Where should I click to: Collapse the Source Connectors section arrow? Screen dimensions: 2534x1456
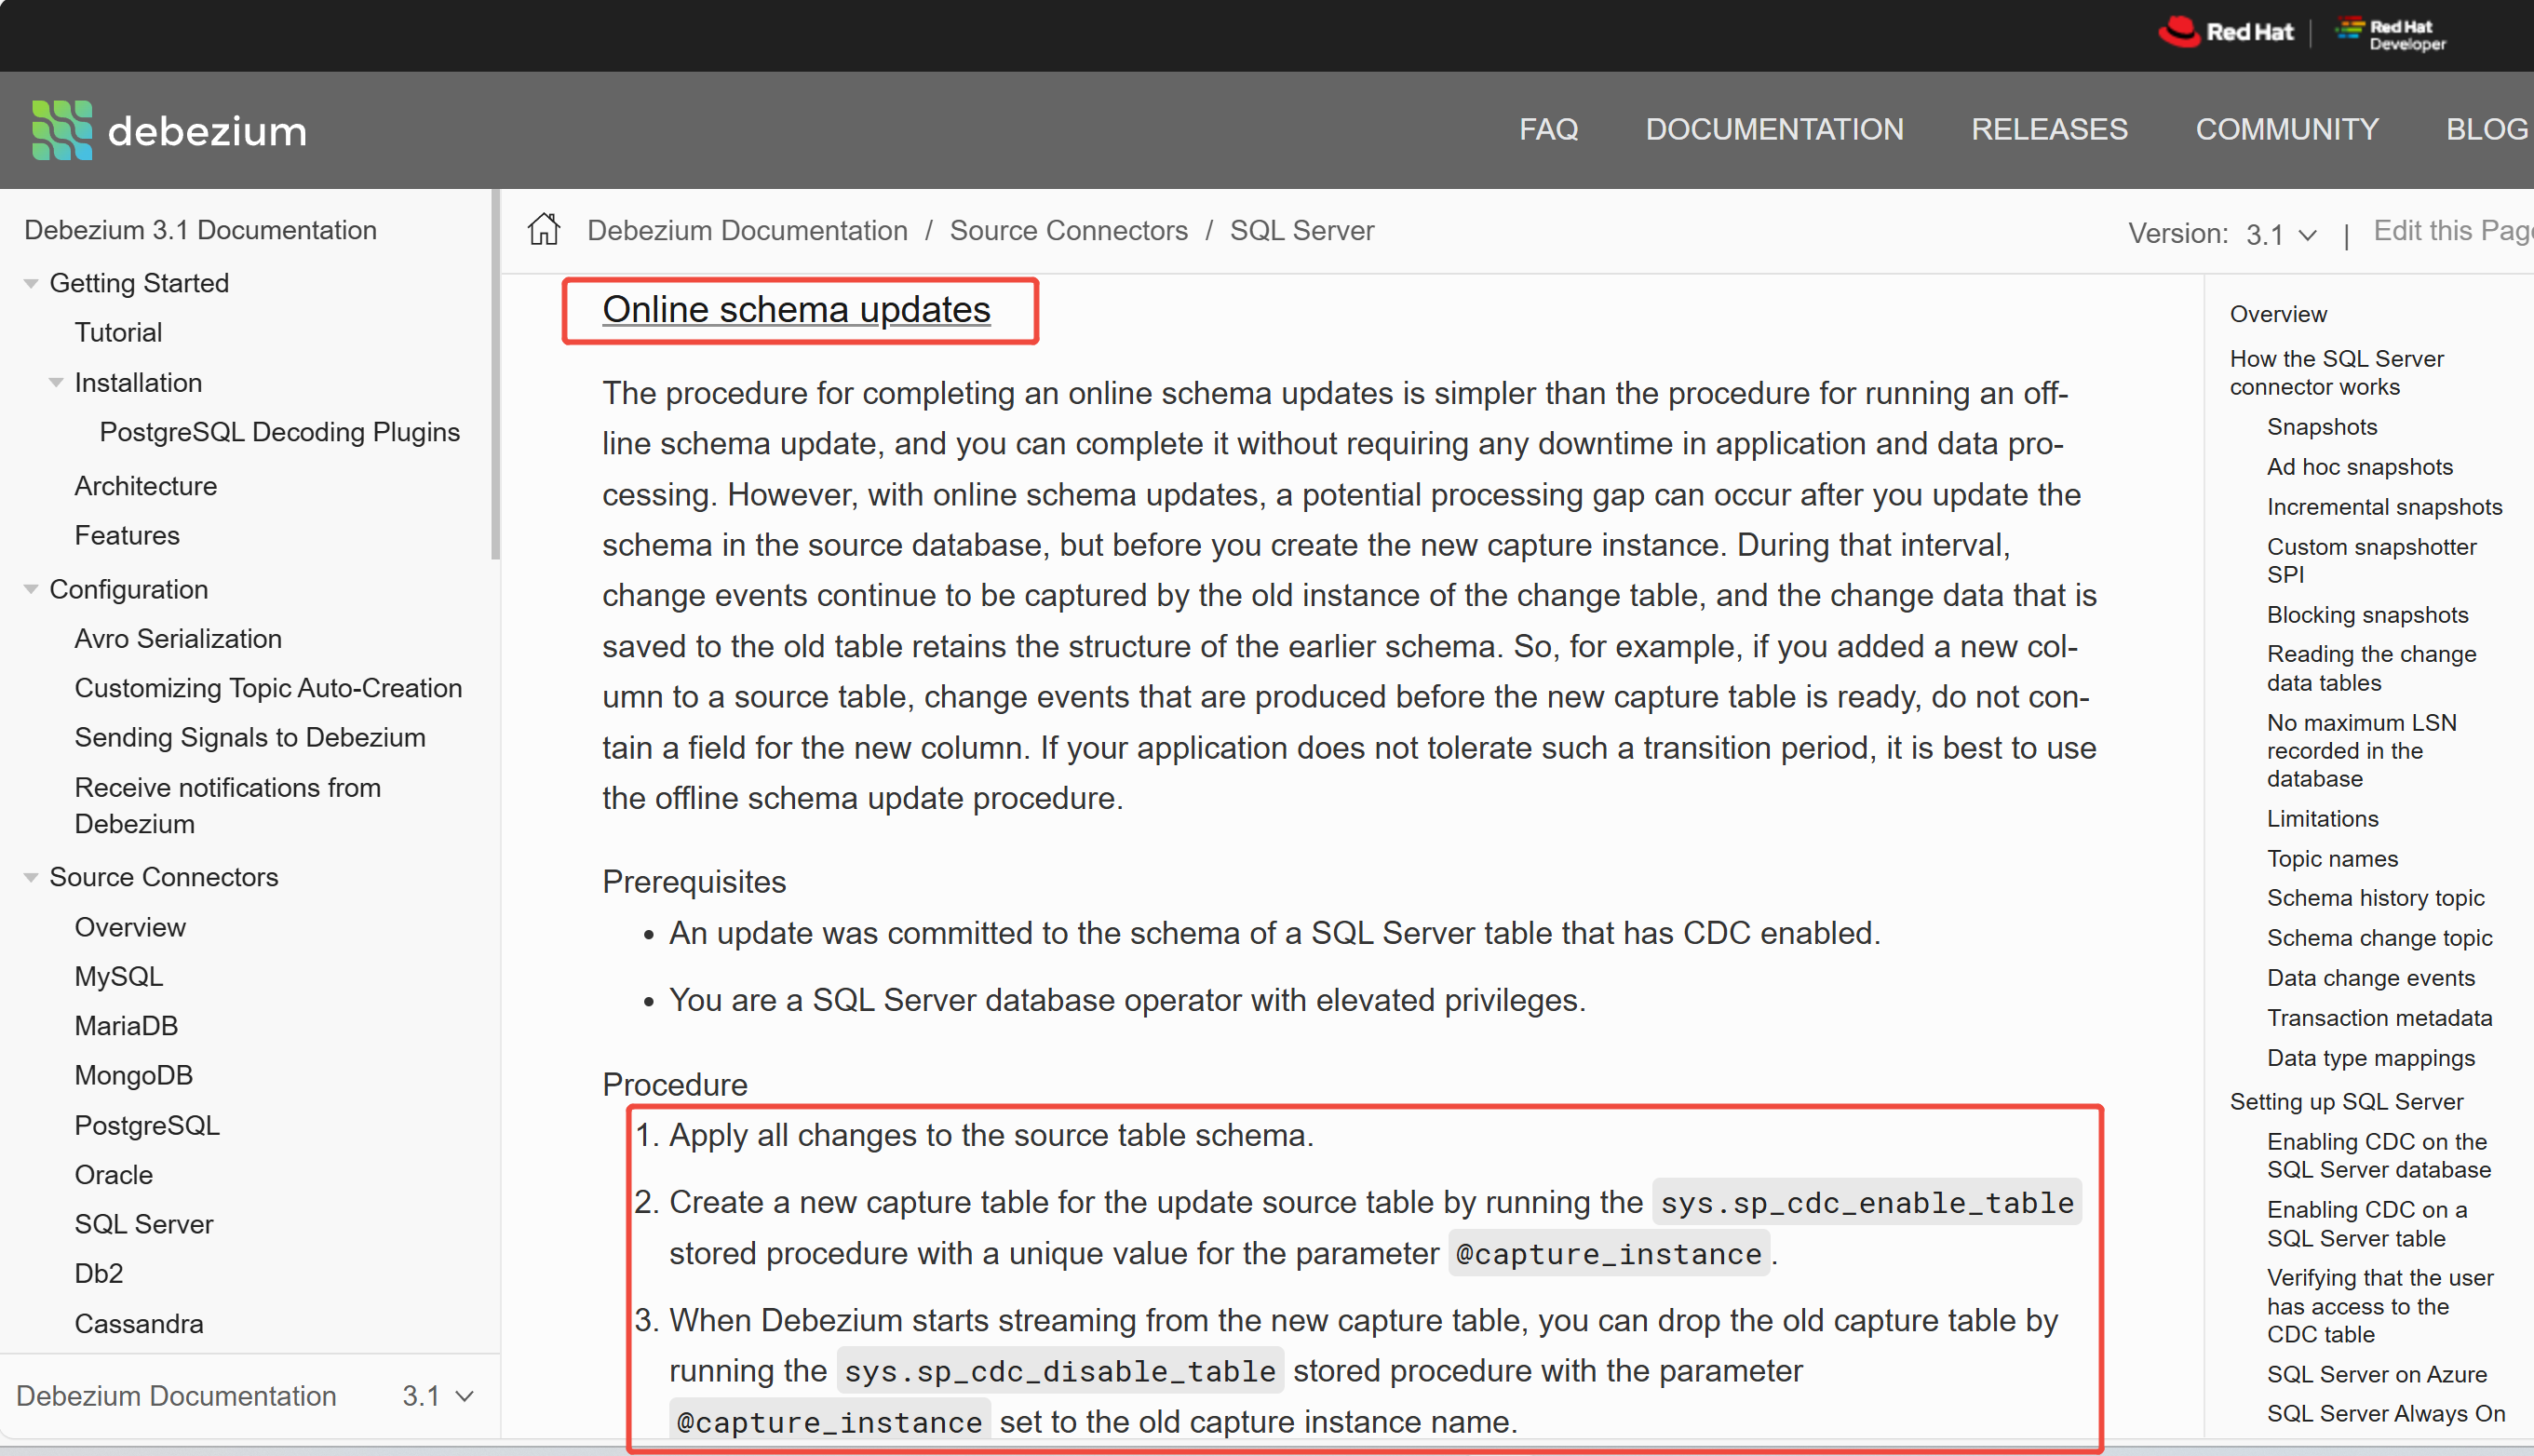(x=31, y=878)
